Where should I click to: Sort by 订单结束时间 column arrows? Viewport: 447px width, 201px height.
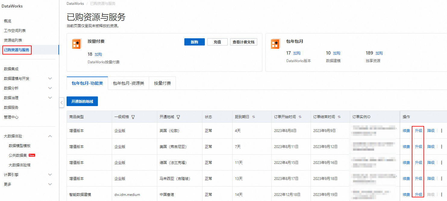339,117
